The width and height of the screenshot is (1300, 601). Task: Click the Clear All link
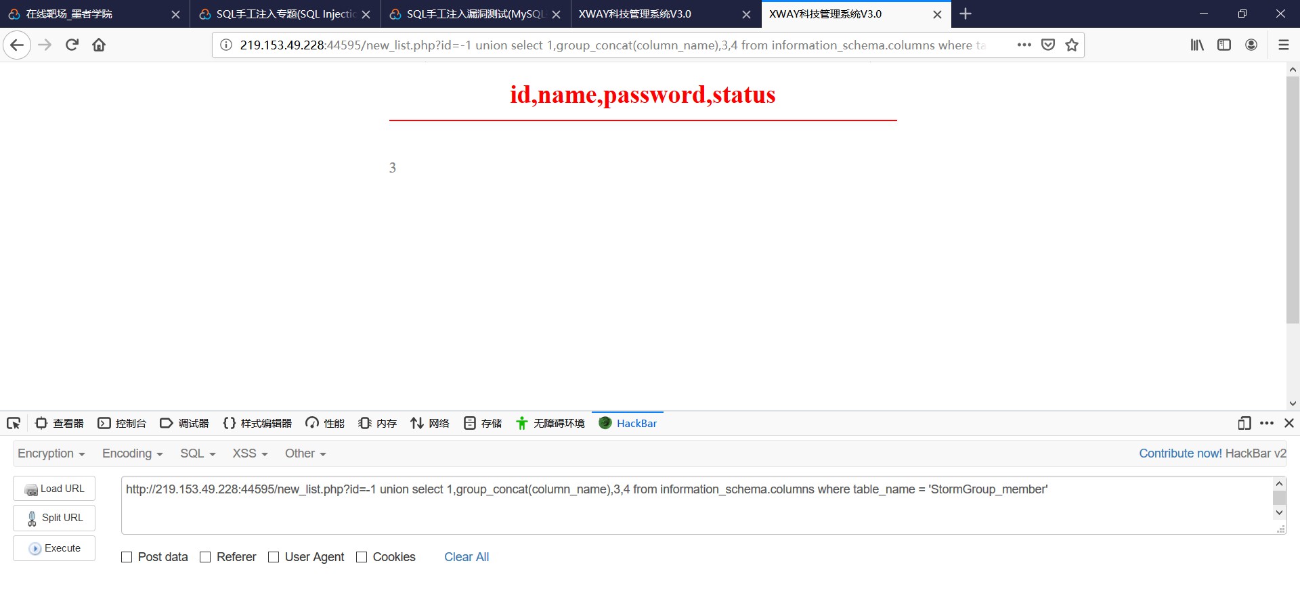coord(467,557)
